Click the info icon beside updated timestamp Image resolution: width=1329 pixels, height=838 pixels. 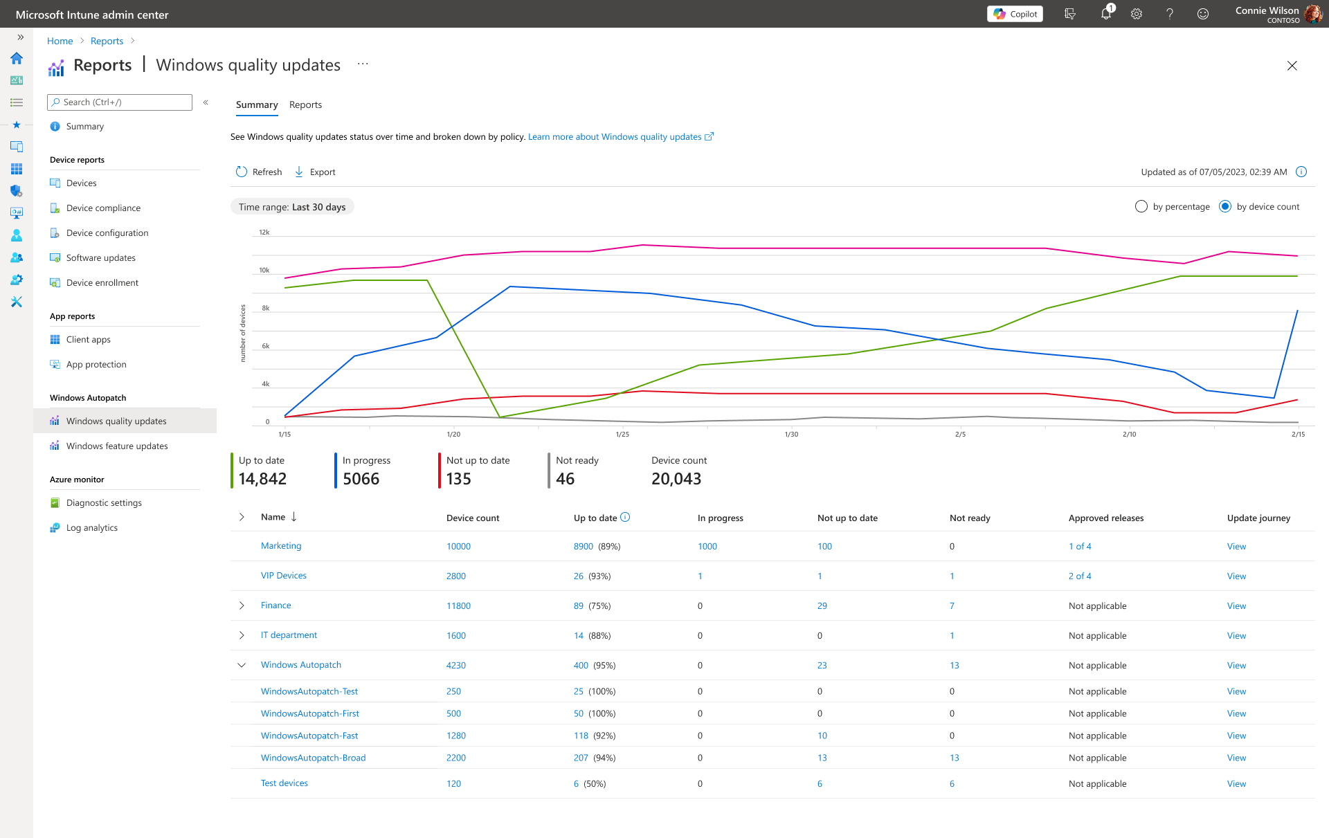[x=1301, y=172]
